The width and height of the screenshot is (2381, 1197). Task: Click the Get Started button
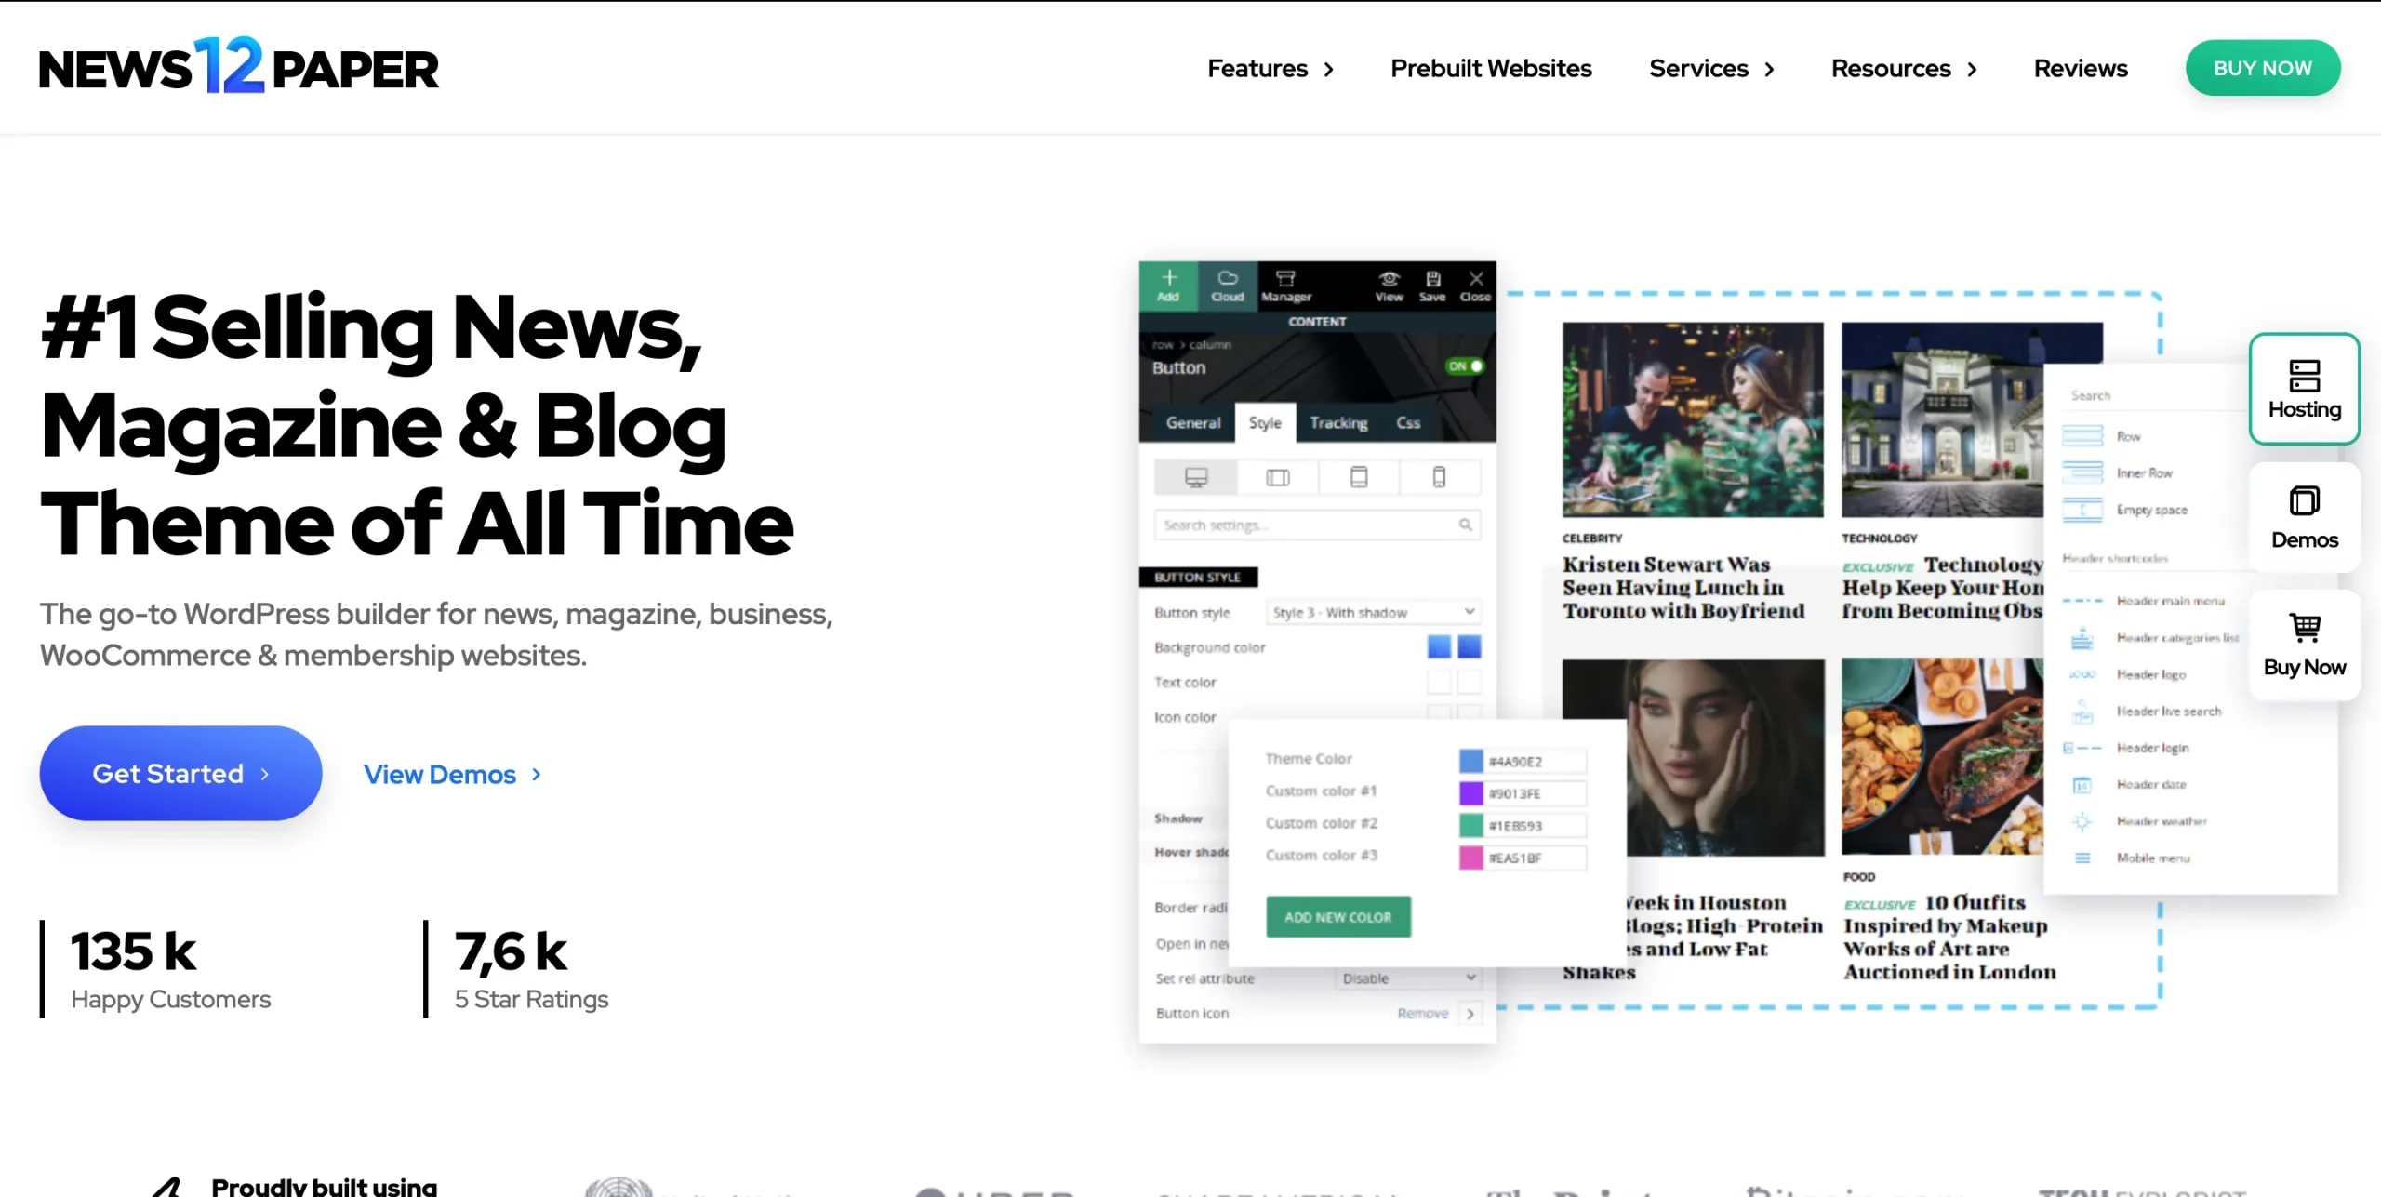180,773
